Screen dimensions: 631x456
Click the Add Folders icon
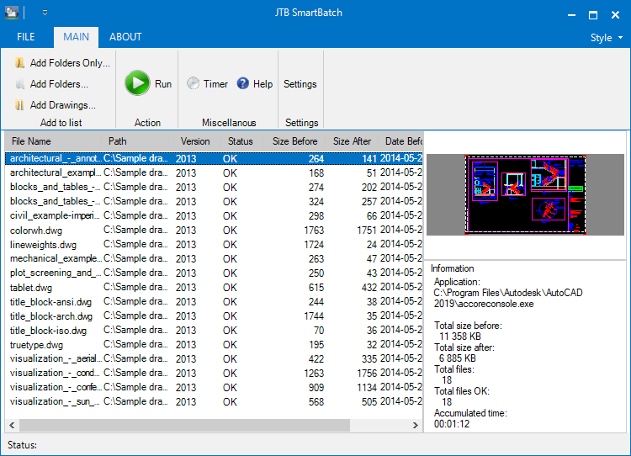pyautogui.click(x=19, y=84)
